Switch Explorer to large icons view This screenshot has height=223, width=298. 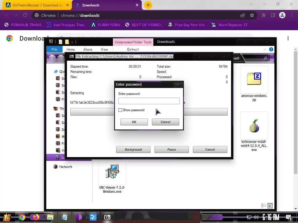coord(270,206)
